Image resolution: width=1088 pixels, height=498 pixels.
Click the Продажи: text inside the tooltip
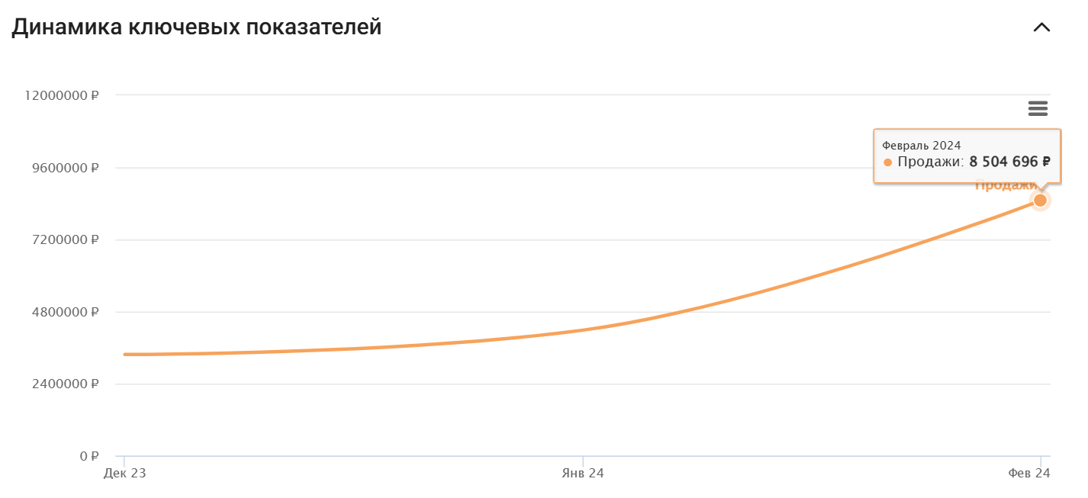tap(931, 162)
